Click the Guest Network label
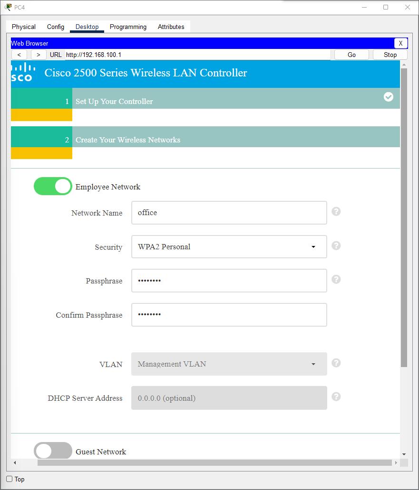 tap(101, 452)
